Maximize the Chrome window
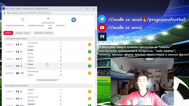Screen dimensions: 189x106 pyautogui.click(x=87, y=9)
